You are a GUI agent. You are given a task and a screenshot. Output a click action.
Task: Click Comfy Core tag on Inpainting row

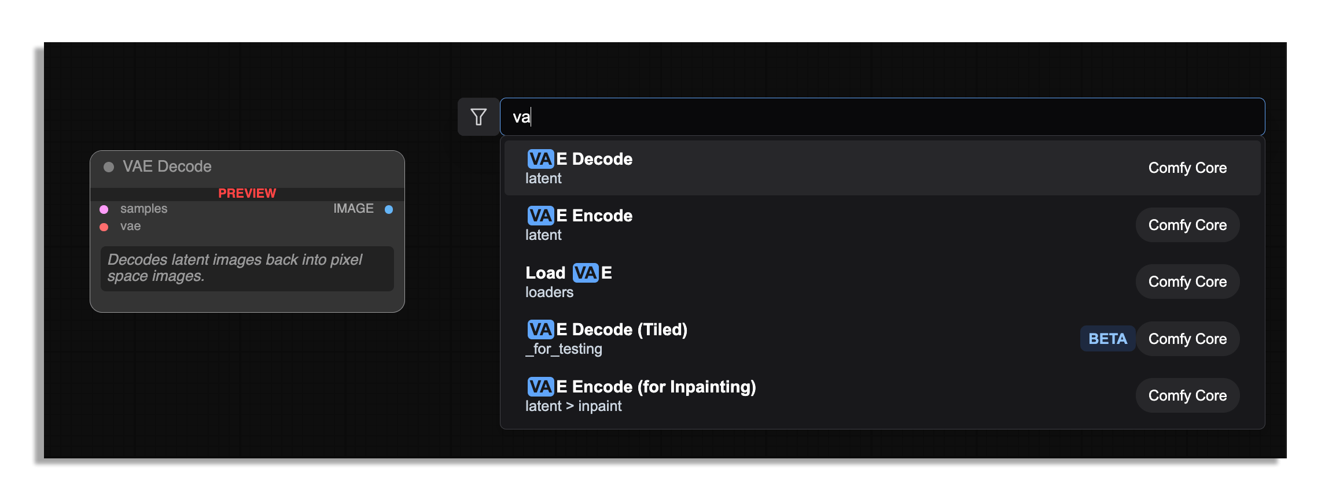click(x=1187, y=395)
